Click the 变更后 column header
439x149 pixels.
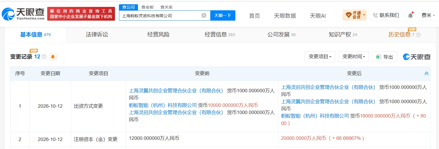point(354,74)
